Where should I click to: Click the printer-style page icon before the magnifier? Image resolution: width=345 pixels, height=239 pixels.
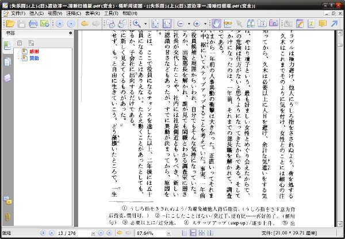point(122,23)
